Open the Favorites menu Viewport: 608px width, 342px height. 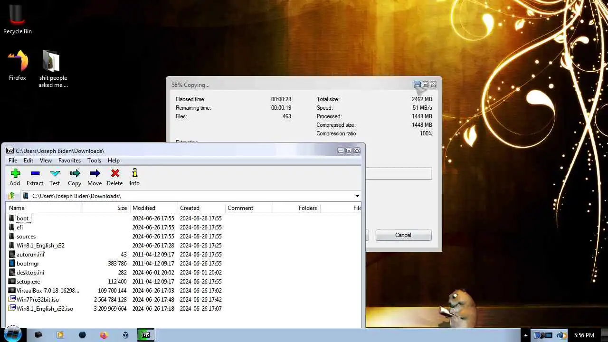[69, 161]
